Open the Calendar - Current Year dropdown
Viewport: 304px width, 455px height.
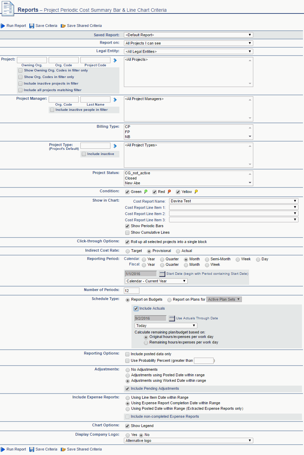click(x=156, y=281)
